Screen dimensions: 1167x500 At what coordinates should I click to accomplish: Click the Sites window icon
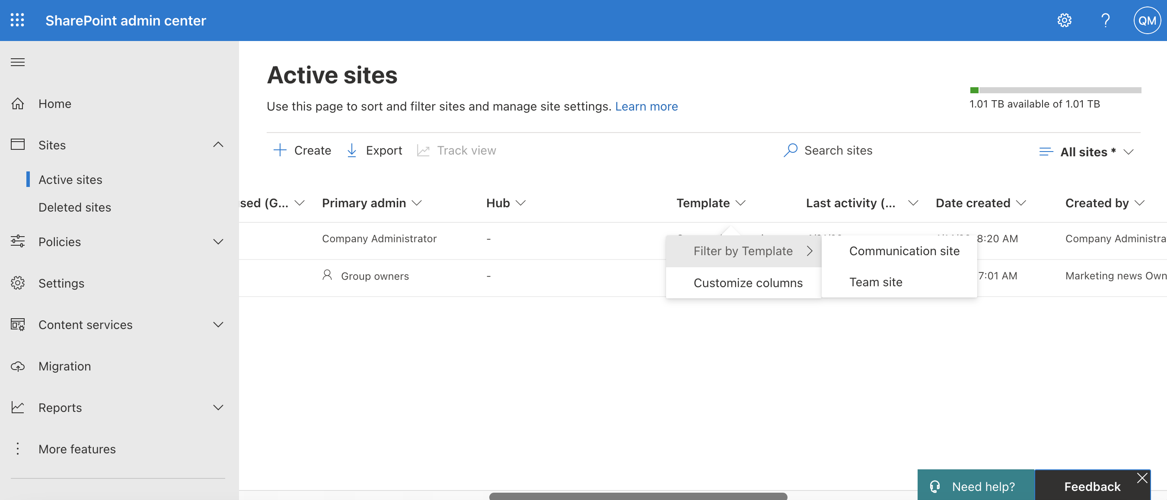[18, 145]
